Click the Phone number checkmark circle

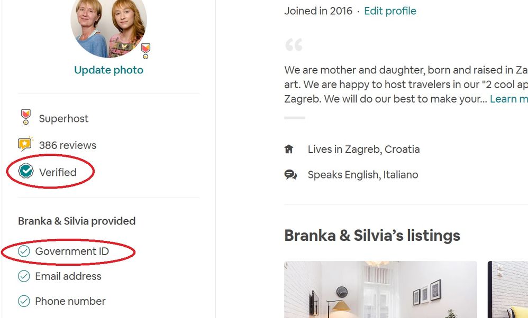click(24, 301)
